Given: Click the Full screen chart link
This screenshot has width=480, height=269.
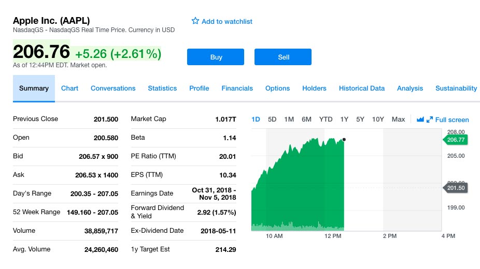Looking at the screenshot, I should [x=452, y=119].
